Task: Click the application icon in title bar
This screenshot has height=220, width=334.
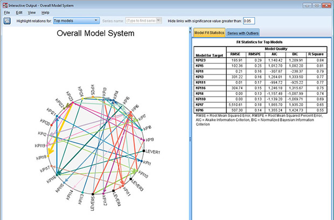Action: (x=5, y=4)
